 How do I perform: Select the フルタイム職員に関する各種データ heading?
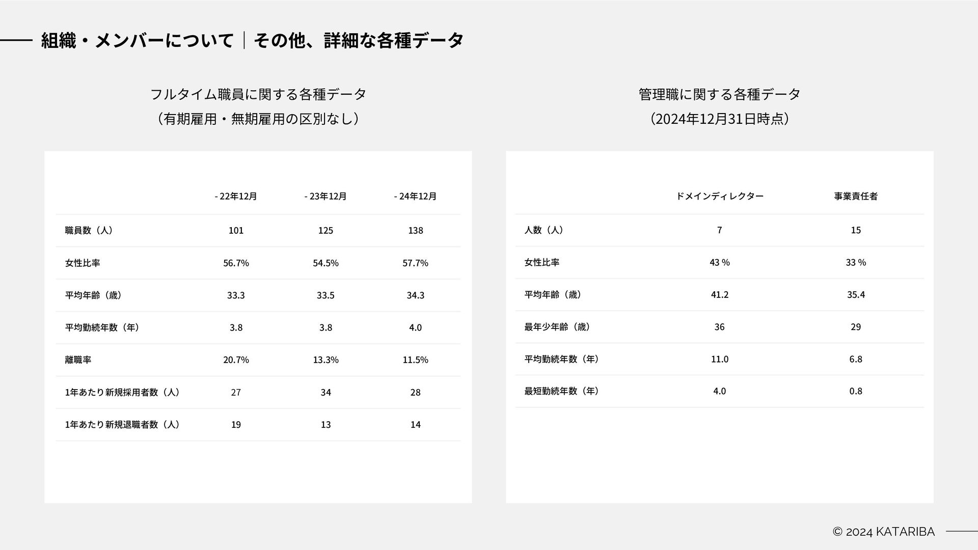point(258,94)
